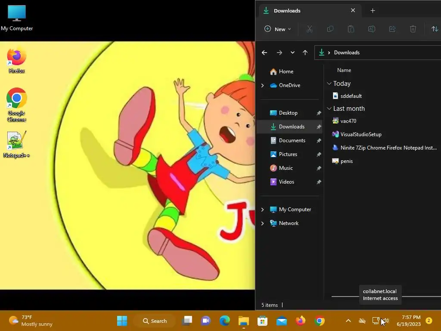
Task: Expand the My Computer tree node
Action: 262,209
